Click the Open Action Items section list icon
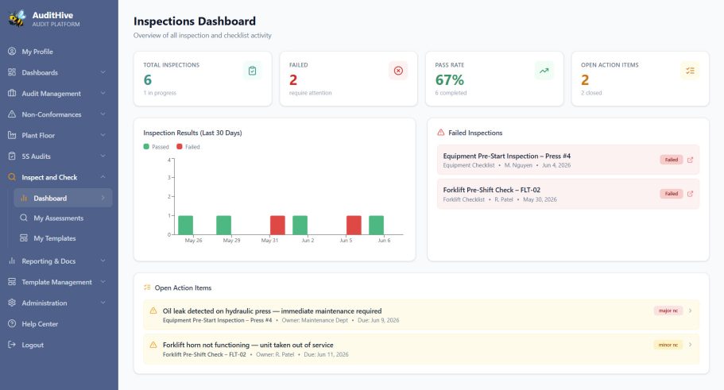 147,287
